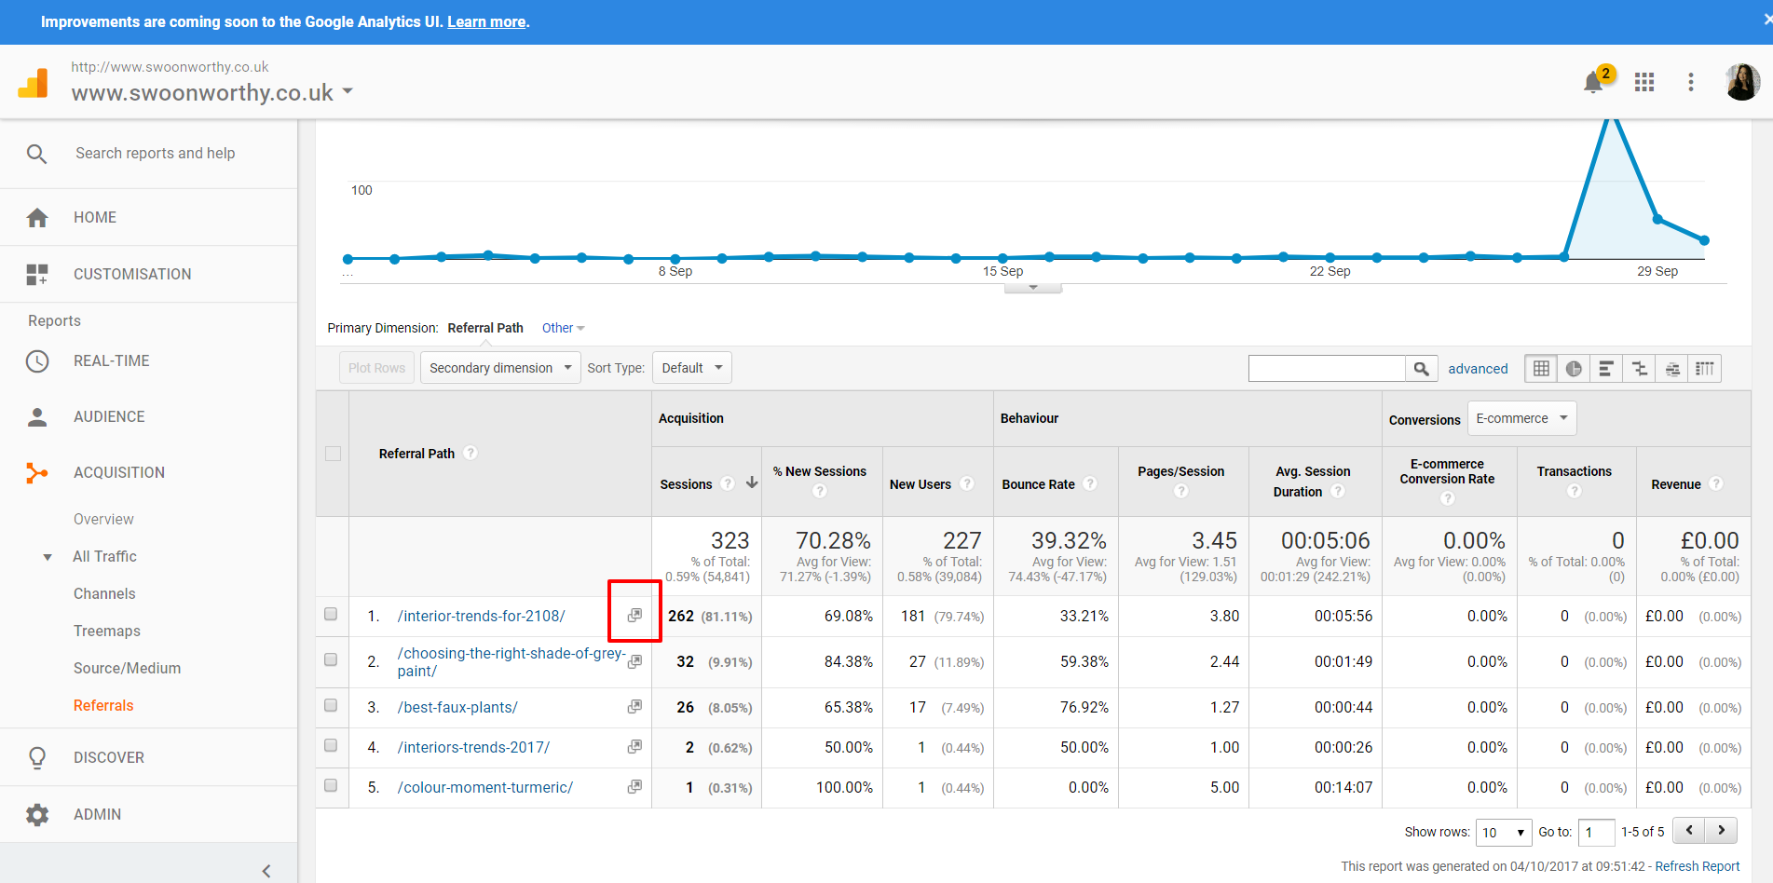
Task: Toggle the select-all checkbox in table header
Action: [333, 454]
